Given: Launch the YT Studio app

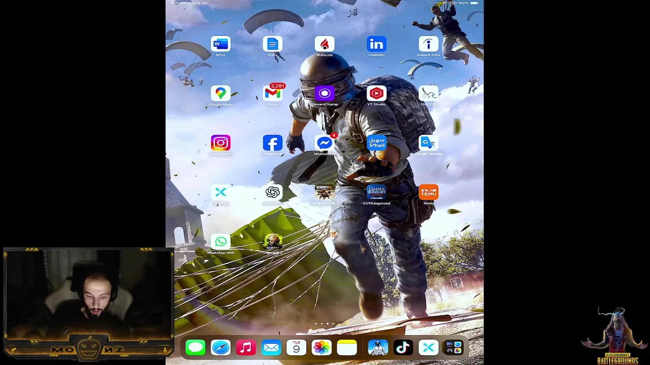Looking at the screenshot, I should tap(376, 93).
